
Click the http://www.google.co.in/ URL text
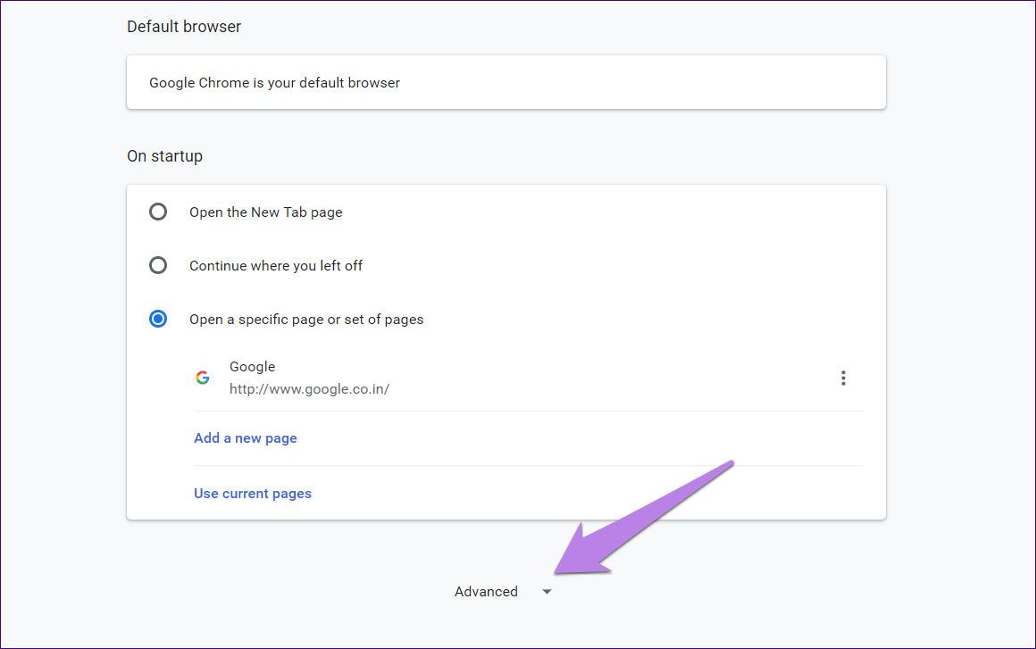point(309,389)
